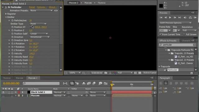
Task: Step forward one frame in Preview
Action: click(175, 17)
